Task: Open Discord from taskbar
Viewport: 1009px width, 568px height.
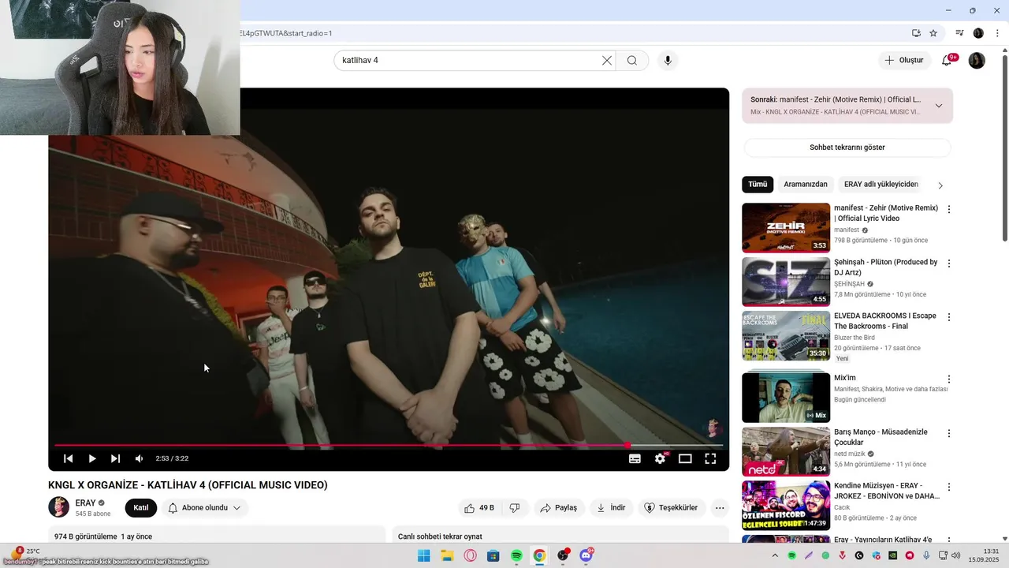Action: tap(586, 555)
